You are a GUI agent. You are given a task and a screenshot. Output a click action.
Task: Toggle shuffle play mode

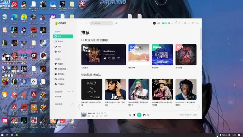tap(130, 115)
